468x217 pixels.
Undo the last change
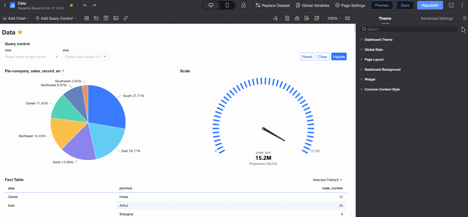(x=85, y=5)
